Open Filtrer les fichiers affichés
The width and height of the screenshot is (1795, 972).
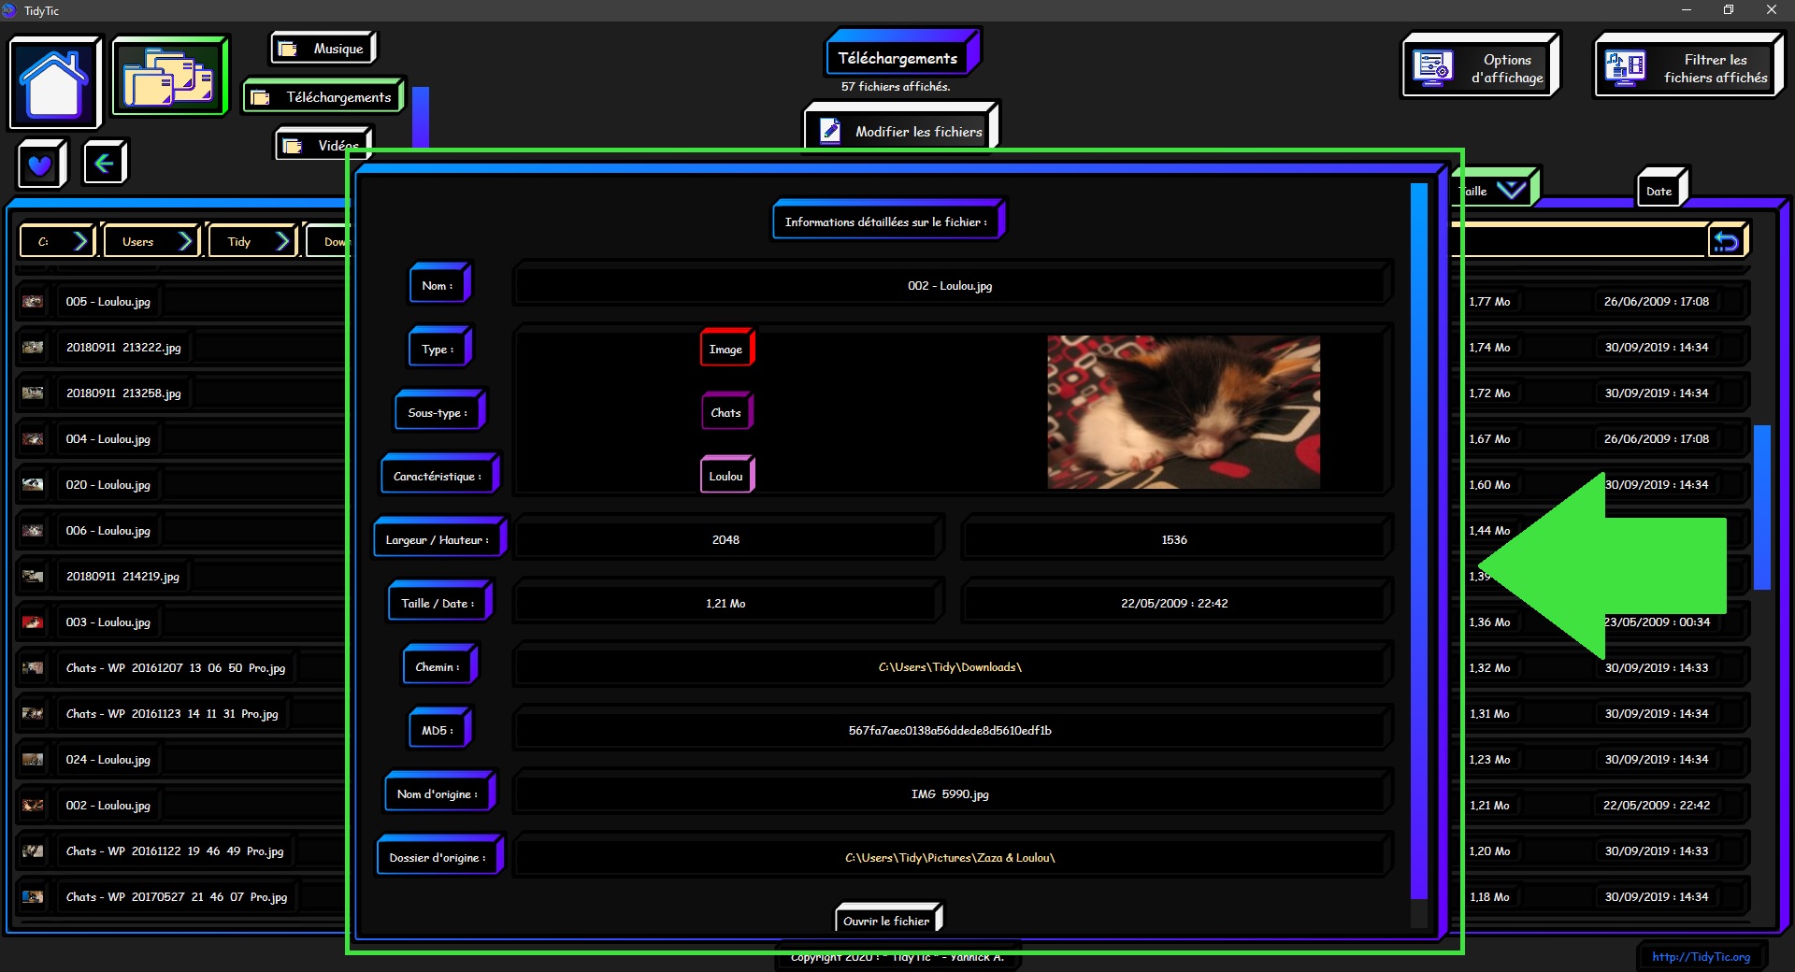point(1687,68)
